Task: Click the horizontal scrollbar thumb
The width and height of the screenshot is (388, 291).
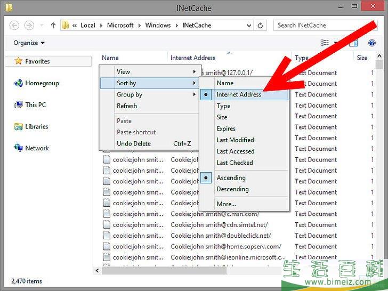Action: pyautogui.click(x=164, y=271)
